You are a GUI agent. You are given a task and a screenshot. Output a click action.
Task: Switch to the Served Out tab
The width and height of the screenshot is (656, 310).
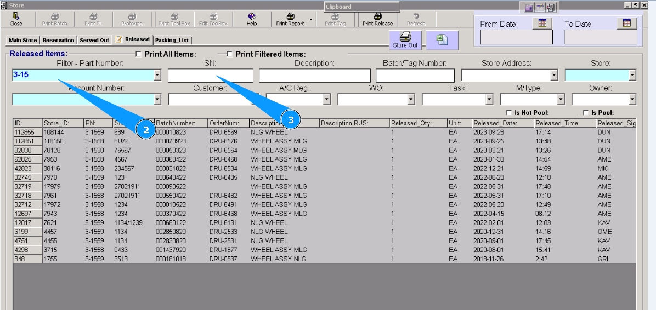click(x=94, y=40)
